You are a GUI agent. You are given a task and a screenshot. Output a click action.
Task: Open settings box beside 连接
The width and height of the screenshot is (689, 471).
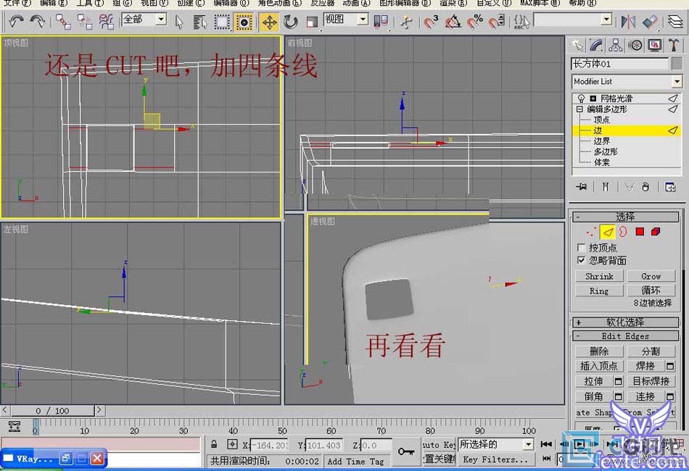pyautogui.click(x=669, y=397)
